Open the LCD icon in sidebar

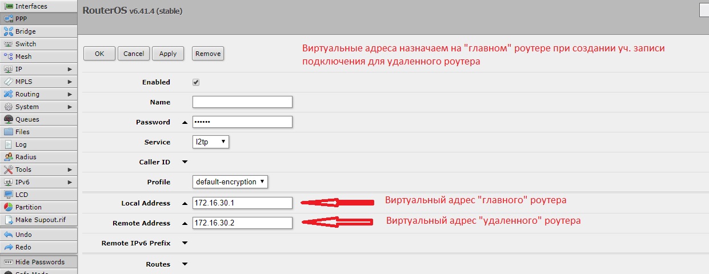click(x=9, y=195)
